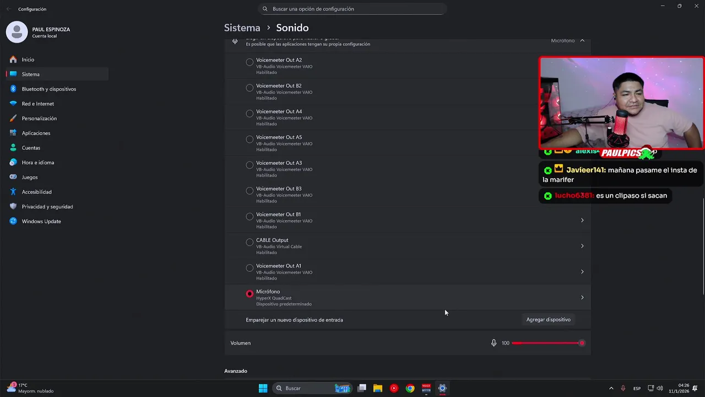
Task: Mute microphone via volume mic icon
Action: [493, 343]
